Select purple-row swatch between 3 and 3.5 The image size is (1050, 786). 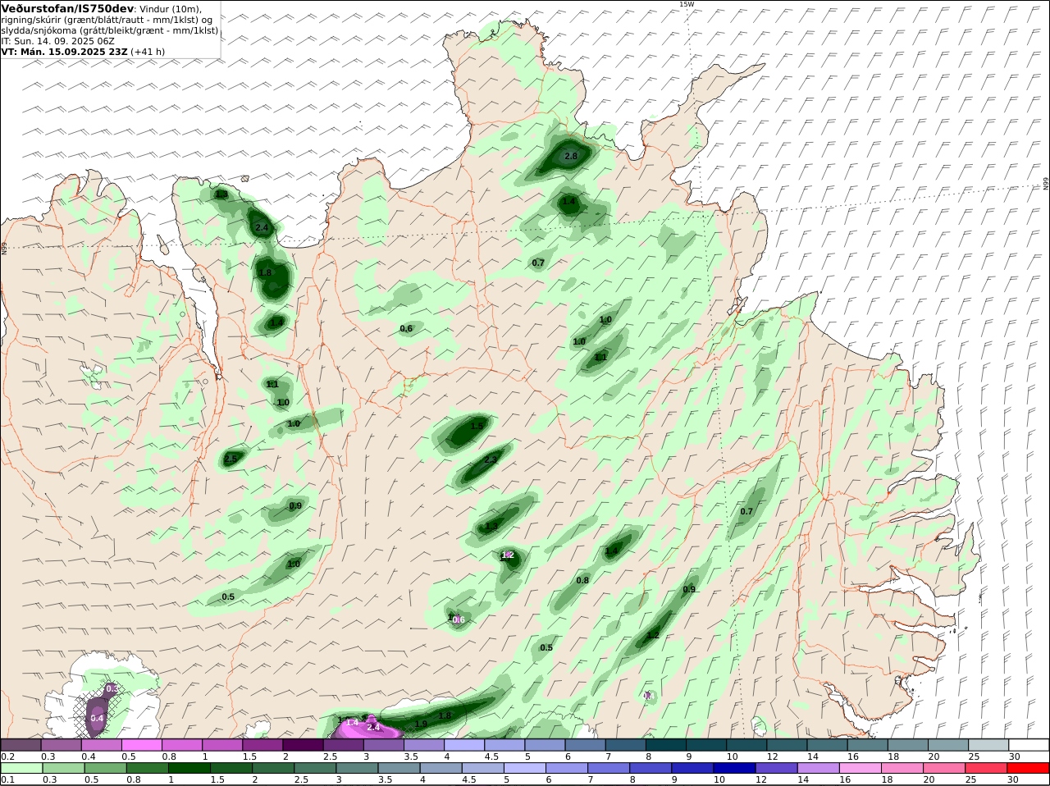click(x=384, y=745)
